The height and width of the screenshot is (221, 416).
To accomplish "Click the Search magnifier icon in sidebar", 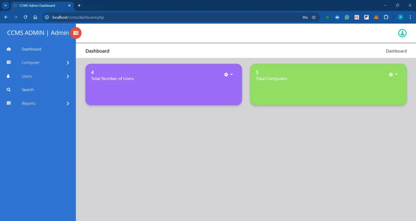I will coord(9,90).
